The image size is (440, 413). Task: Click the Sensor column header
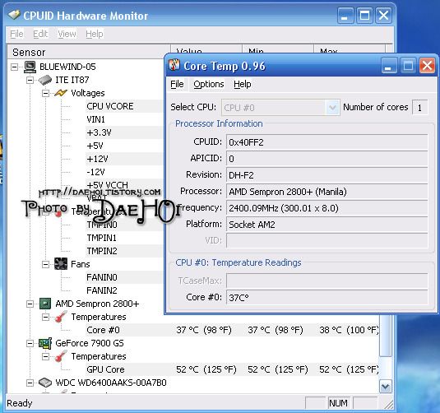click(x=89, y=52)
